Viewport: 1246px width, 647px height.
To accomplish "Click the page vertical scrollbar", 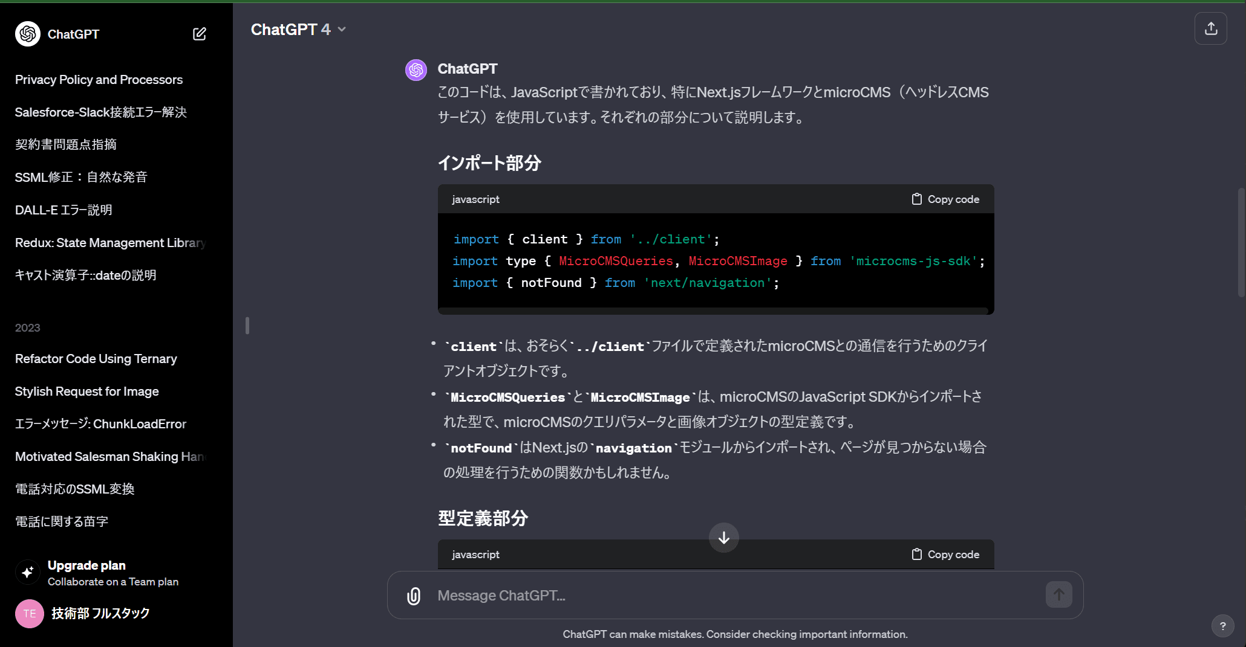I will click(1241, 242).
